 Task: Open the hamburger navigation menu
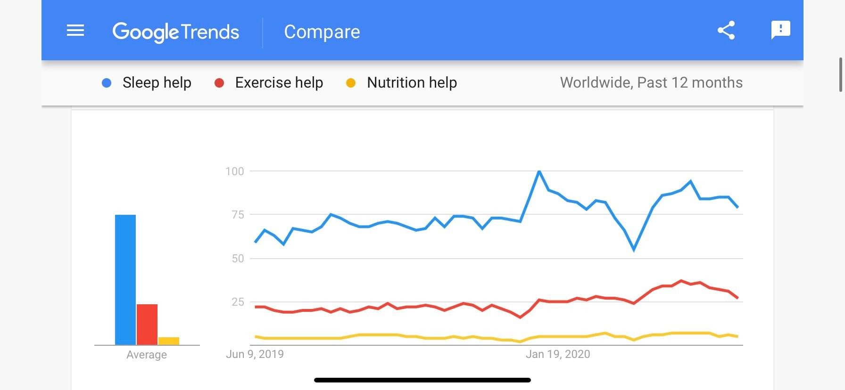click(75, 31)
